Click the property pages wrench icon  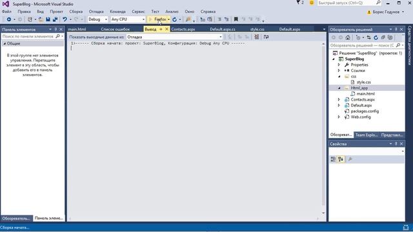click(x=350, y=159)
